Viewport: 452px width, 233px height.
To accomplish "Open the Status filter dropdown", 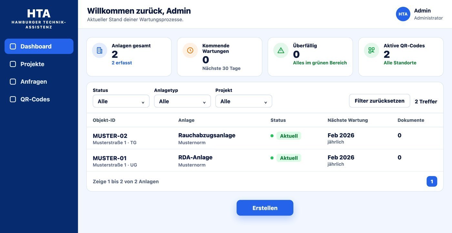I will [121, 101].
